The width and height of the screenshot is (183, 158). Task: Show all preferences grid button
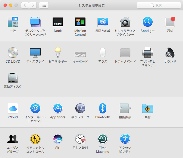click(44, 5)
